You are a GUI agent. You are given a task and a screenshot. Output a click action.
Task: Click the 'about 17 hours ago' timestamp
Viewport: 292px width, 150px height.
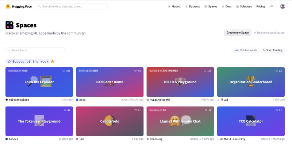[x=273, y=139]
